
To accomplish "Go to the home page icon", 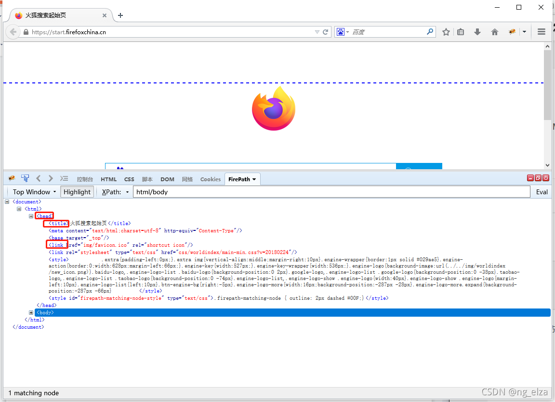I will [494, 32].
